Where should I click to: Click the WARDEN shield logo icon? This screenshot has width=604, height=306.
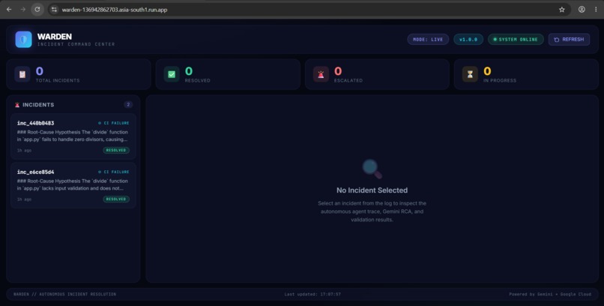[23, 39]
